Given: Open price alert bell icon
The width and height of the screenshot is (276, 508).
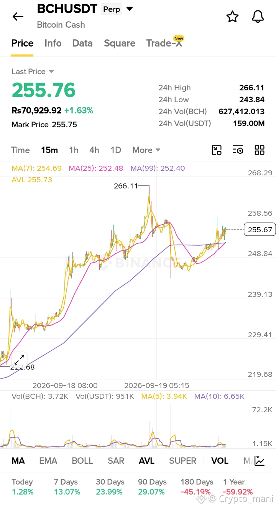Looking at the screenshot, I should point(258,17).
